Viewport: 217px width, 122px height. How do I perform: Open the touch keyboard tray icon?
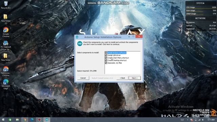tap(182, 120)
